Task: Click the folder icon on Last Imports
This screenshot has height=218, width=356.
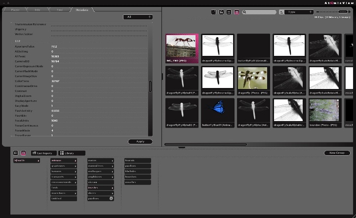Action: pos(34,153)
